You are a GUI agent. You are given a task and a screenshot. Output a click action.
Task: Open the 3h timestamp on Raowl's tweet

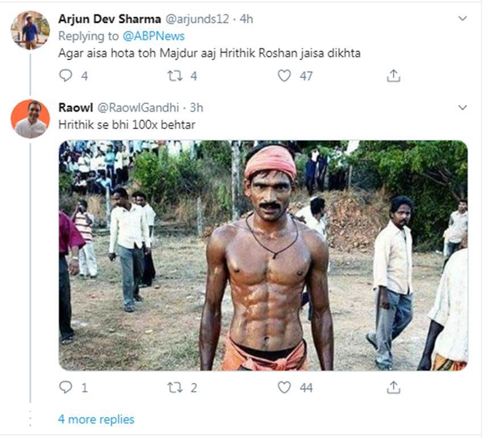(x=197, y=107)
